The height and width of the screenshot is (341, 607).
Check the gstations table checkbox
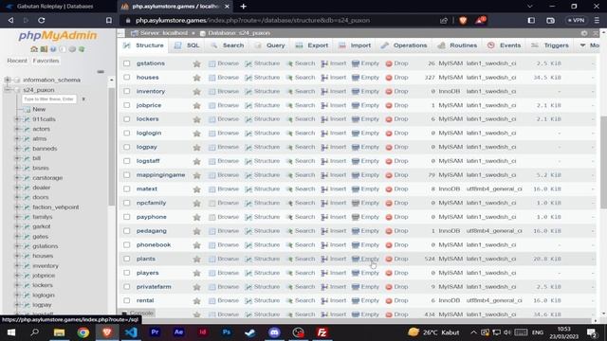click(126, 63)
